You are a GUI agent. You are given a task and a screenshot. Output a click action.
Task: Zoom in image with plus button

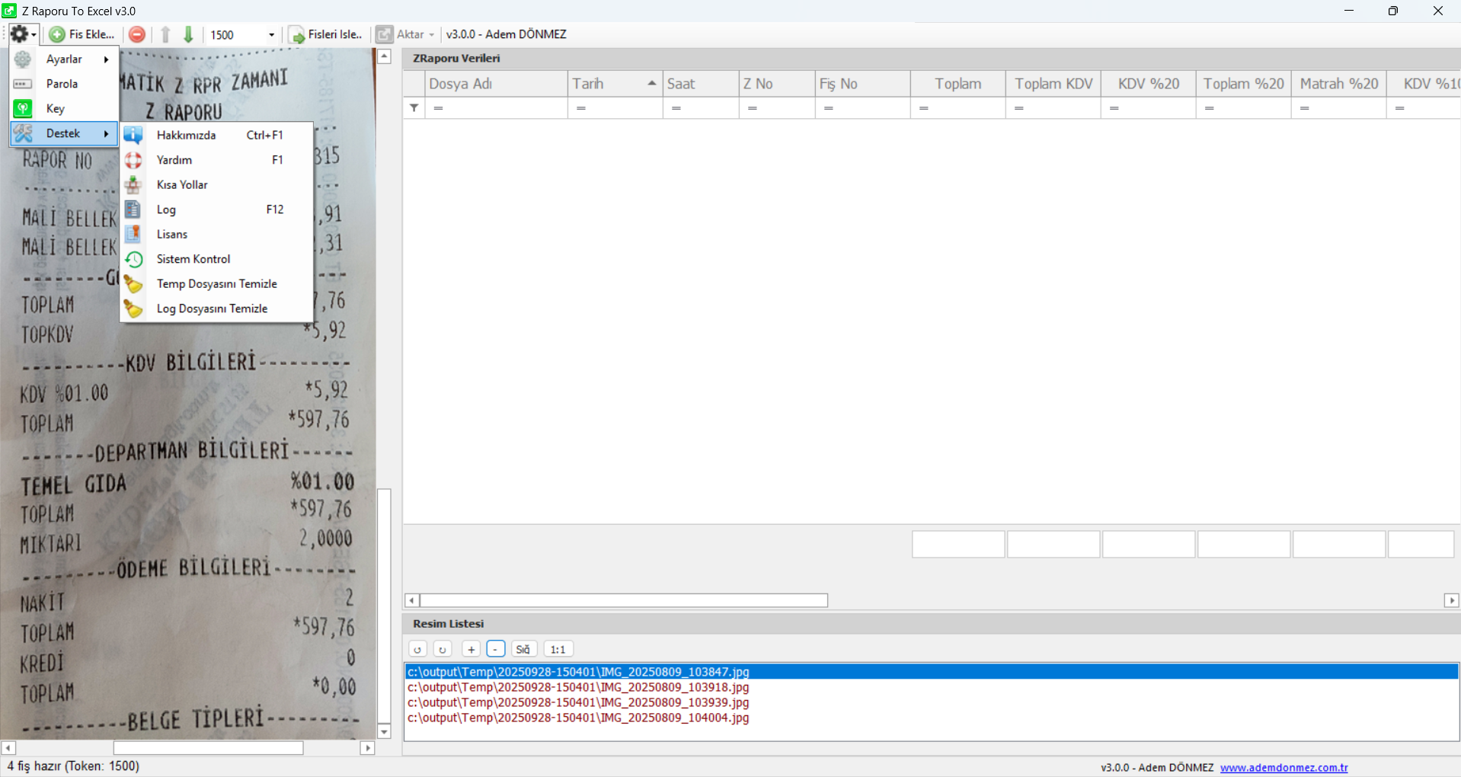(471, 649)
